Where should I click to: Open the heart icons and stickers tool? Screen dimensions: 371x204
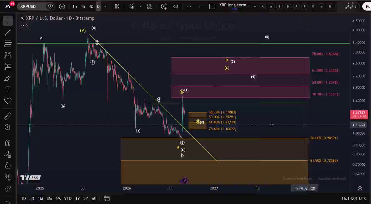[8, 101]
